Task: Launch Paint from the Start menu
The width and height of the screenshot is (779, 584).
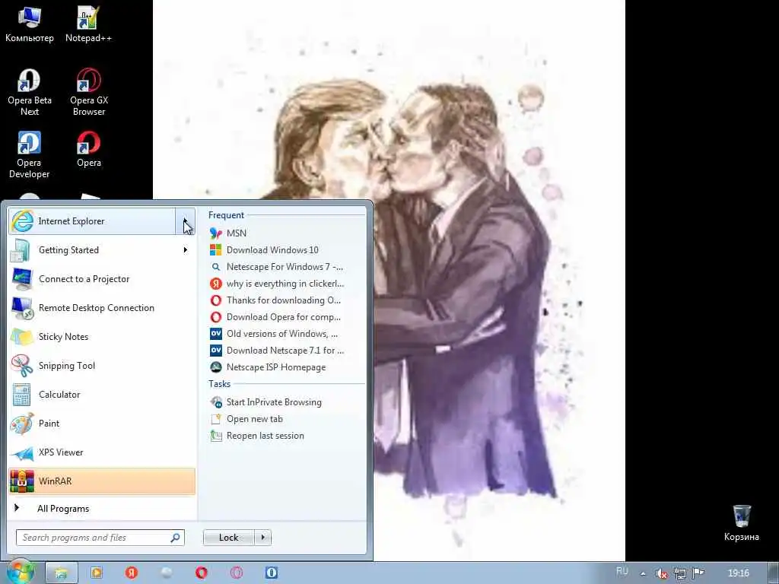Action: (102, 423)
